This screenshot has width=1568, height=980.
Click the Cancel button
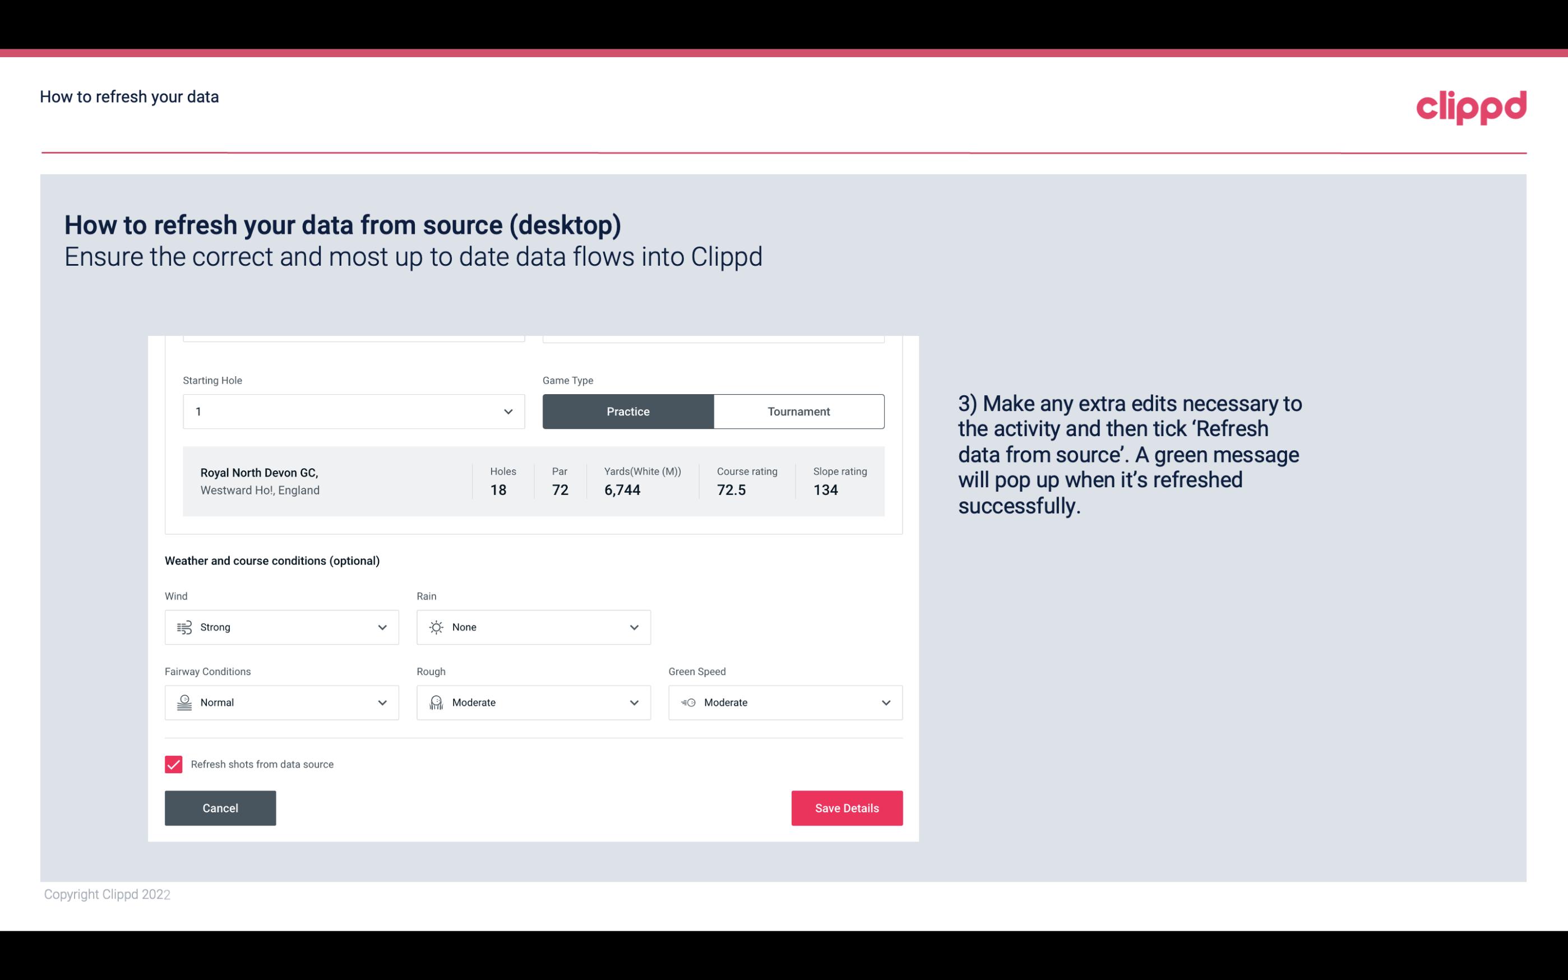click(x=220, y=807)
